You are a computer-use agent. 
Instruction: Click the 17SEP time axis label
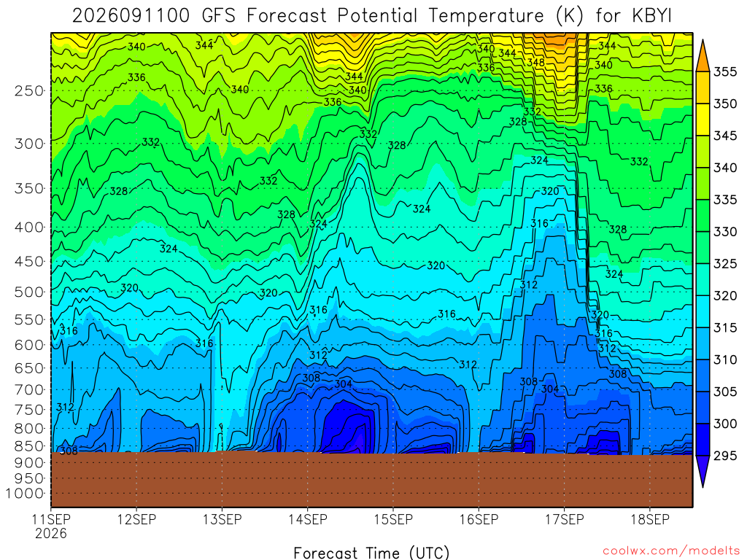coord(565,519)
